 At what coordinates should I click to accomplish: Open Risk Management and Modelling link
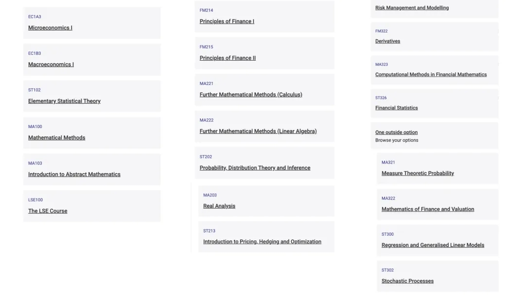point(412,8)
